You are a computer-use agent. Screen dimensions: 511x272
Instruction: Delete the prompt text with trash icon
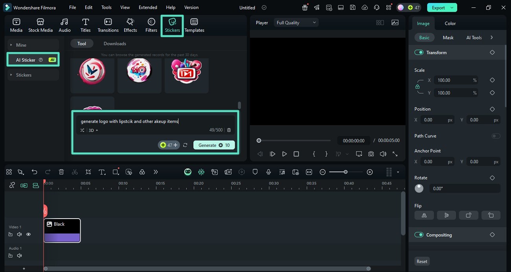pos(229,130)
